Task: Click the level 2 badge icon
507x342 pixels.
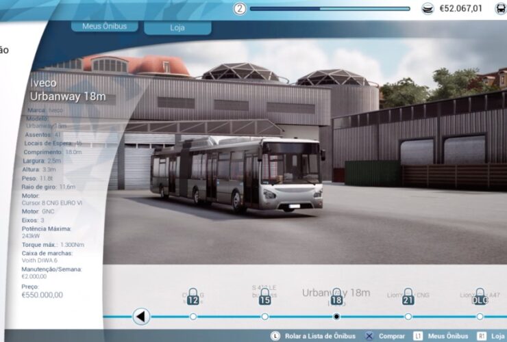Action: [x=240, y=9]
